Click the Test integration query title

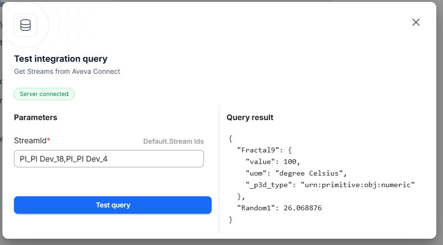pos(61,59)
